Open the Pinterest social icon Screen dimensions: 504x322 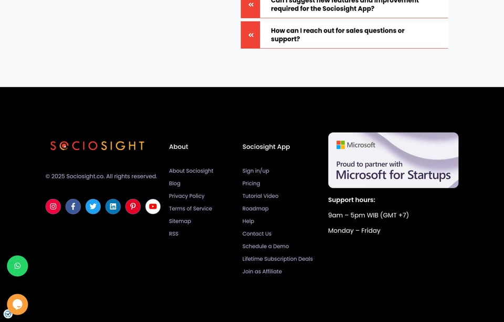[x=133, y=207]
